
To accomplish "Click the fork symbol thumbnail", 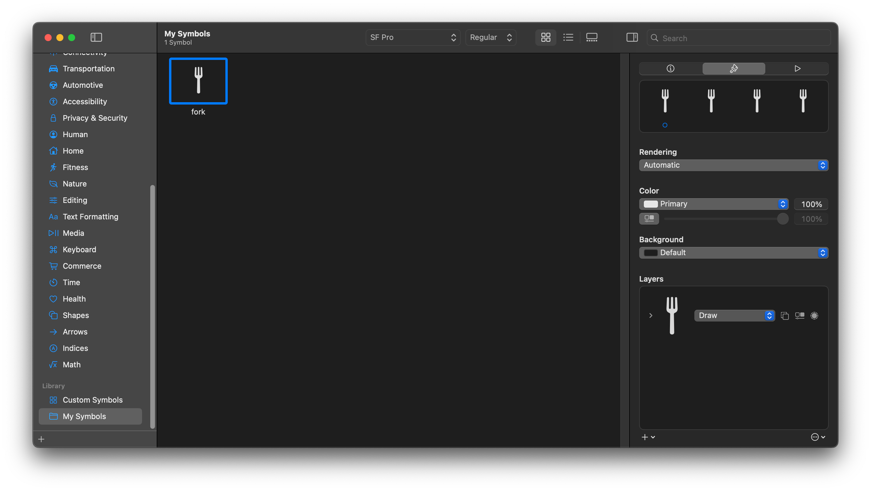I will click(198, 81).
